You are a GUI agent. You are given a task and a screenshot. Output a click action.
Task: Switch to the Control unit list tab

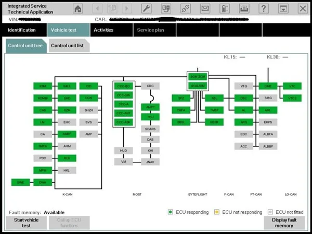69,46
